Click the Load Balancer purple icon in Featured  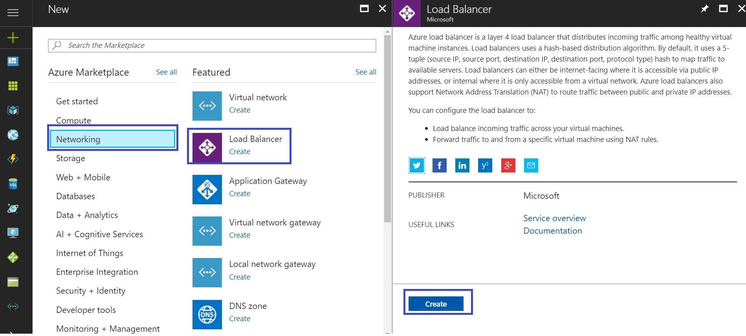click(207, 148)
